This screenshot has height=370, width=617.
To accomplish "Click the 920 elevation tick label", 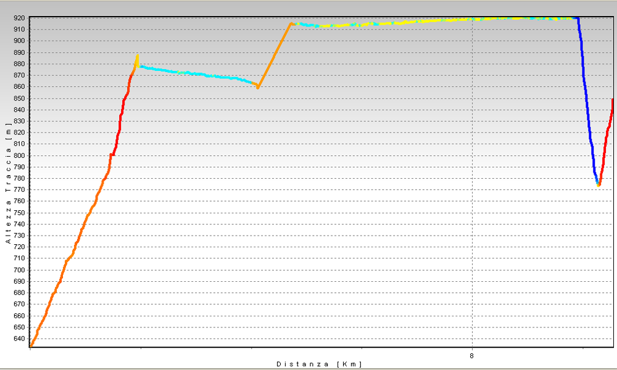I will click(x=17, y=18).
